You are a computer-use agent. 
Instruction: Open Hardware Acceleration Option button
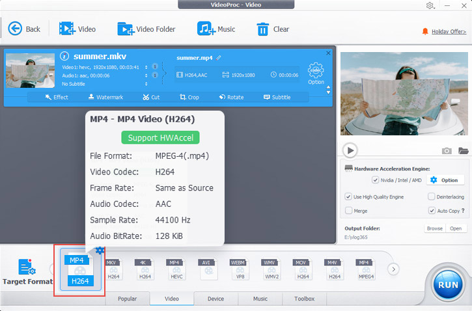pos(444,180)
